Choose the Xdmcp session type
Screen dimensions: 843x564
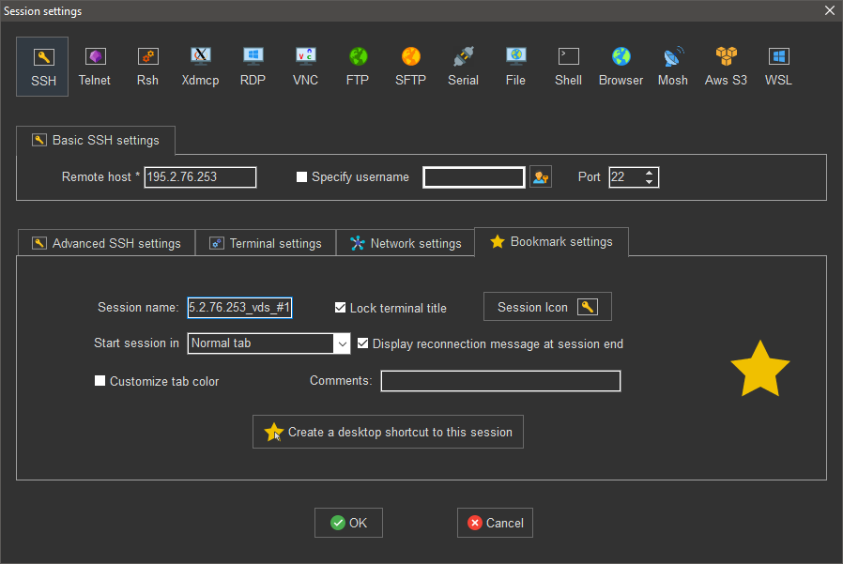200,66
